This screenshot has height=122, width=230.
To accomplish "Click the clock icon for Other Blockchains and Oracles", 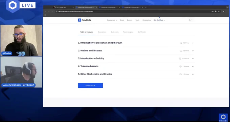I will [180, 74].
